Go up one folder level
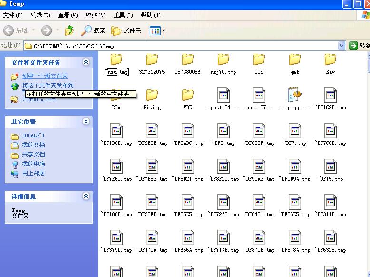370x277 pixels. click(x=69, y=30)
